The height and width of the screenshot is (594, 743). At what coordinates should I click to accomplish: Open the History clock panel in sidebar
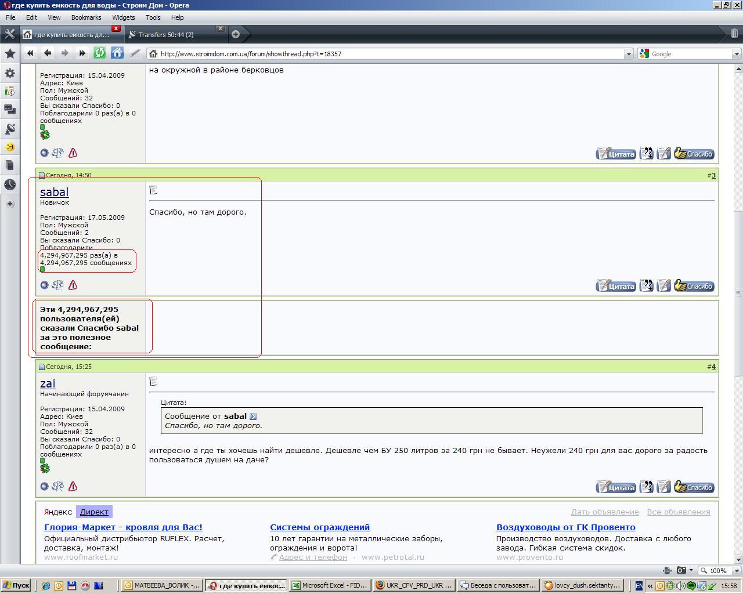(x=10, y=184)
